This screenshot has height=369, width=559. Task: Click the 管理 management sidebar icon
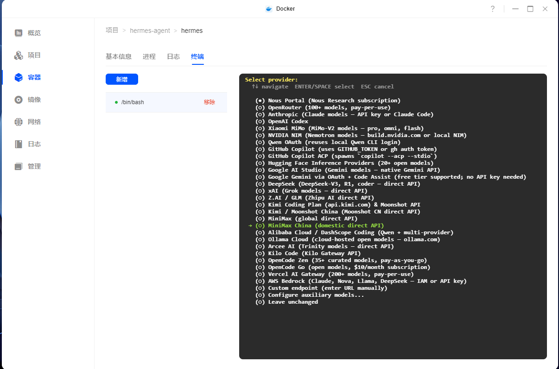tap(19, 166)
